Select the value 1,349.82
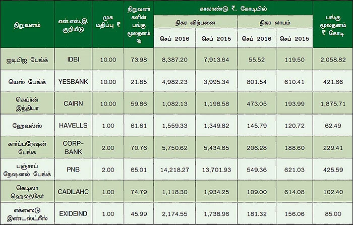Image resolution: width=353 pixels, height=225 pixels. coord(216,126)
